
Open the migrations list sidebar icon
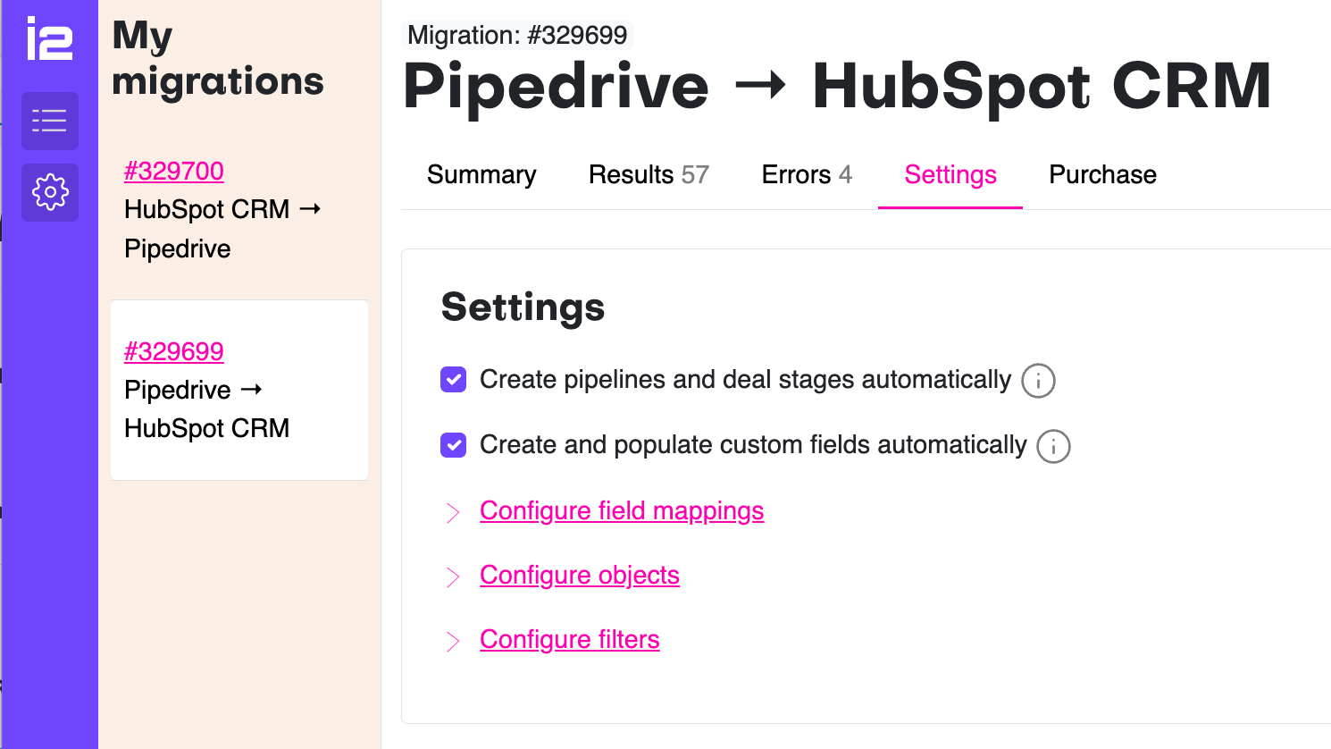[50, 121]
